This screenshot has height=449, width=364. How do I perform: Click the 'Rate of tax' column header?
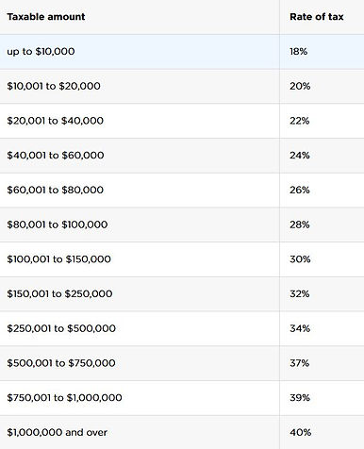point(317,17)
